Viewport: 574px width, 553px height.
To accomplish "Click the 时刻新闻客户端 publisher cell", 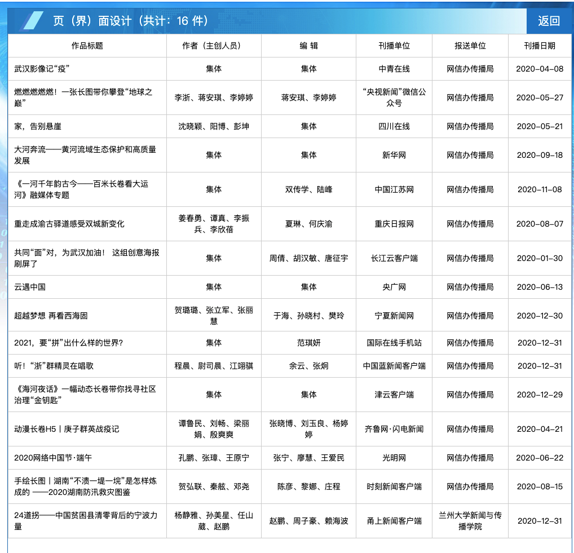I will [x=394, y=486].
